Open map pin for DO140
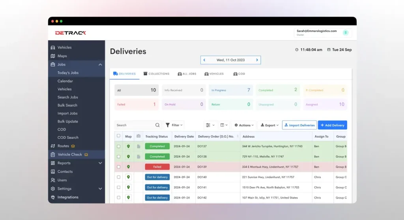Image resolution: width=404 pixels, height=220 pixels. (128, 177)
